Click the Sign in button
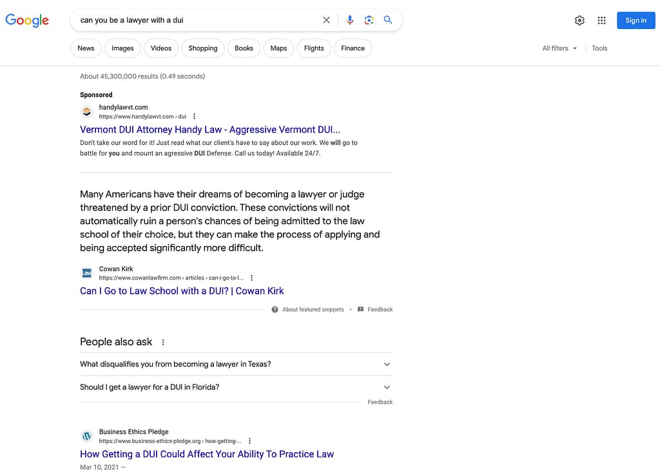The image size is (660, 474). point(636,20)
